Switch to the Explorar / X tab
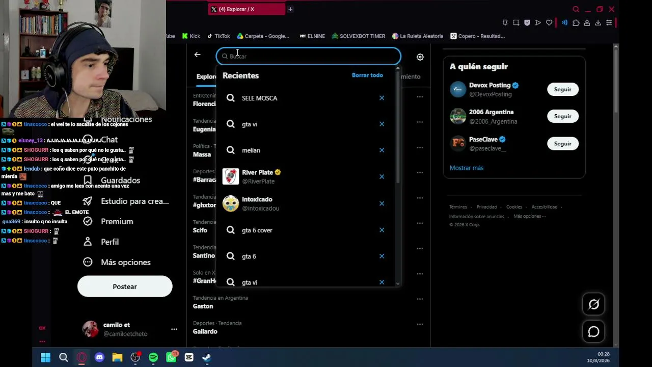 [x=247, y=9]
